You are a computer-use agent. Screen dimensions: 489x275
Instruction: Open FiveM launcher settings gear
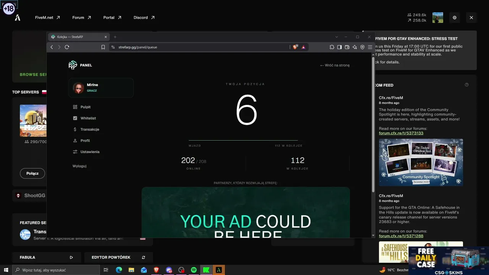point(455,18)
